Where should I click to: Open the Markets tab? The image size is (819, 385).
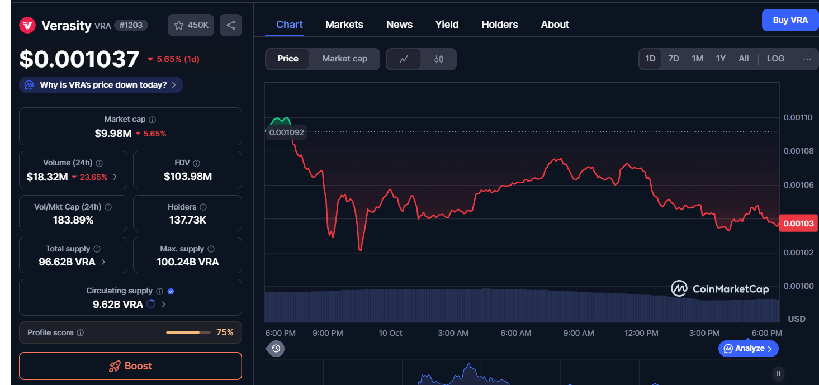[344, 25]
